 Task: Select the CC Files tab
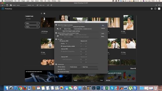coord(28,19)
